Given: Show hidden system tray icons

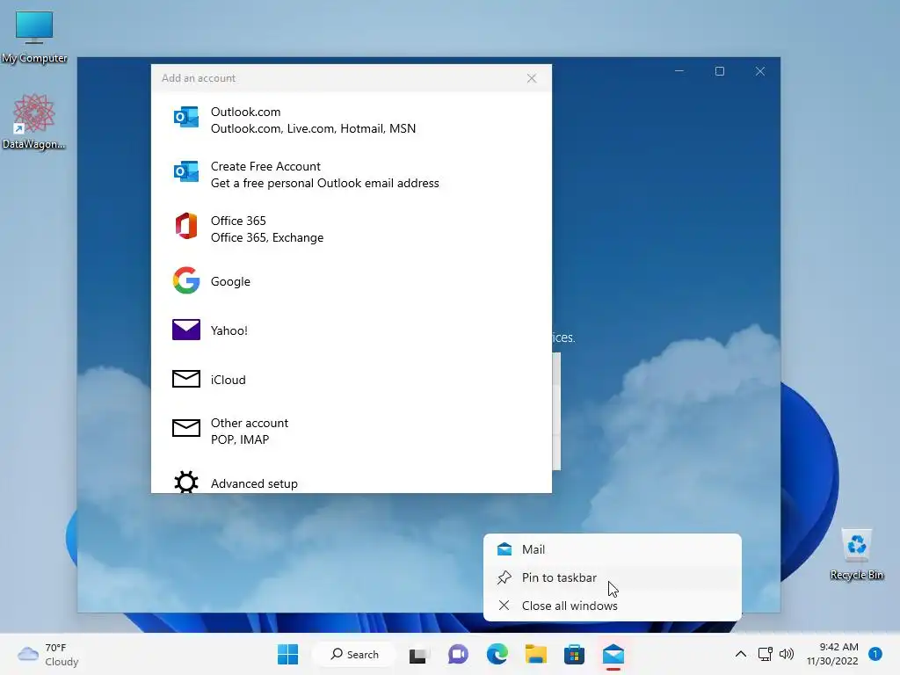Looking at the screenshot, I should pos(740,654).
